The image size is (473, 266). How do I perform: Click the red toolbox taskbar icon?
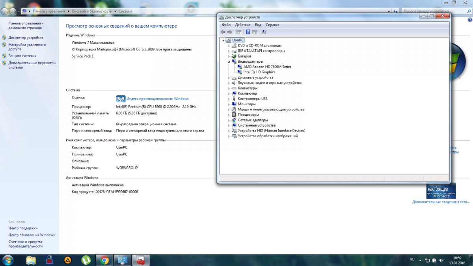pyautogui.click(x=141, y=260)
